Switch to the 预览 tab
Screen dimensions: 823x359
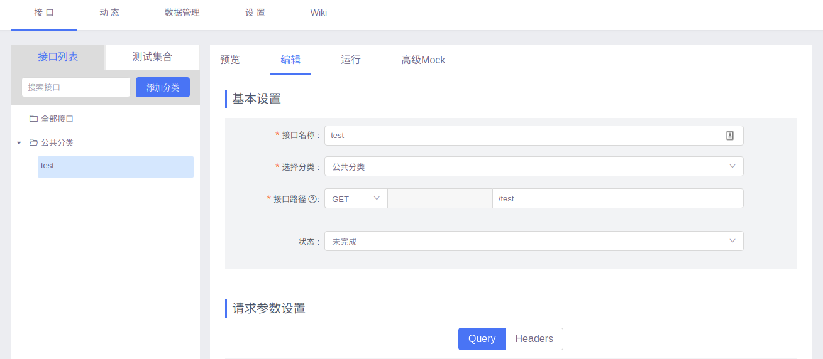coord(230,60)
